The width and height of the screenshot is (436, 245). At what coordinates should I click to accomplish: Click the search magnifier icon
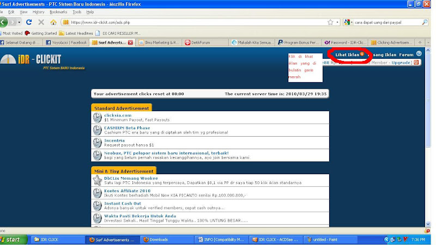click(x=425, y=22)
